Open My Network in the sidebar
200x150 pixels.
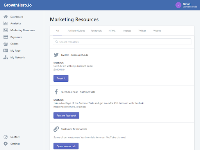click(18, 57)
